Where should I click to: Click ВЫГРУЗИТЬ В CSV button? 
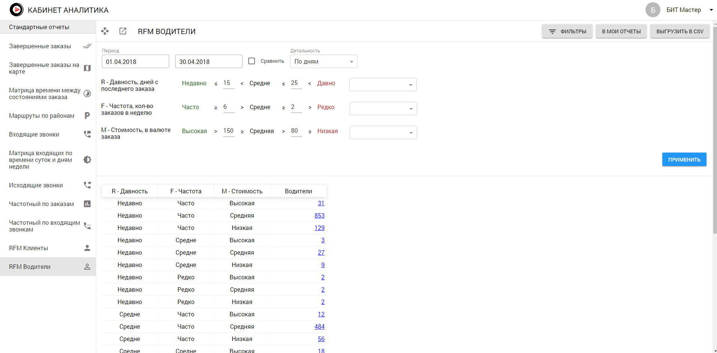click(680, 31)
